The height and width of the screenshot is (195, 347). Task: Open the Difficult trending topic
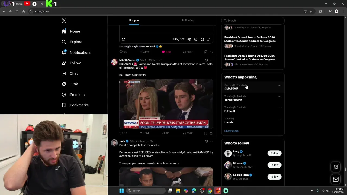click(230, 111)
